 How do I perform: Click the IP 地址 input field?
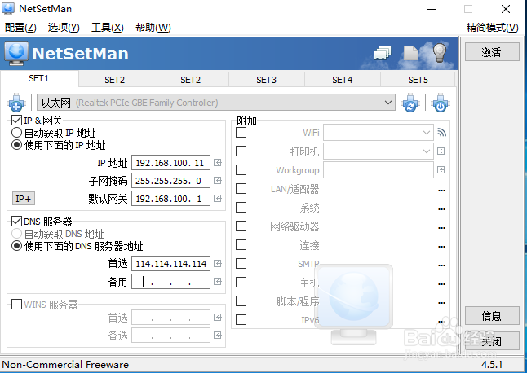[170, 163]
